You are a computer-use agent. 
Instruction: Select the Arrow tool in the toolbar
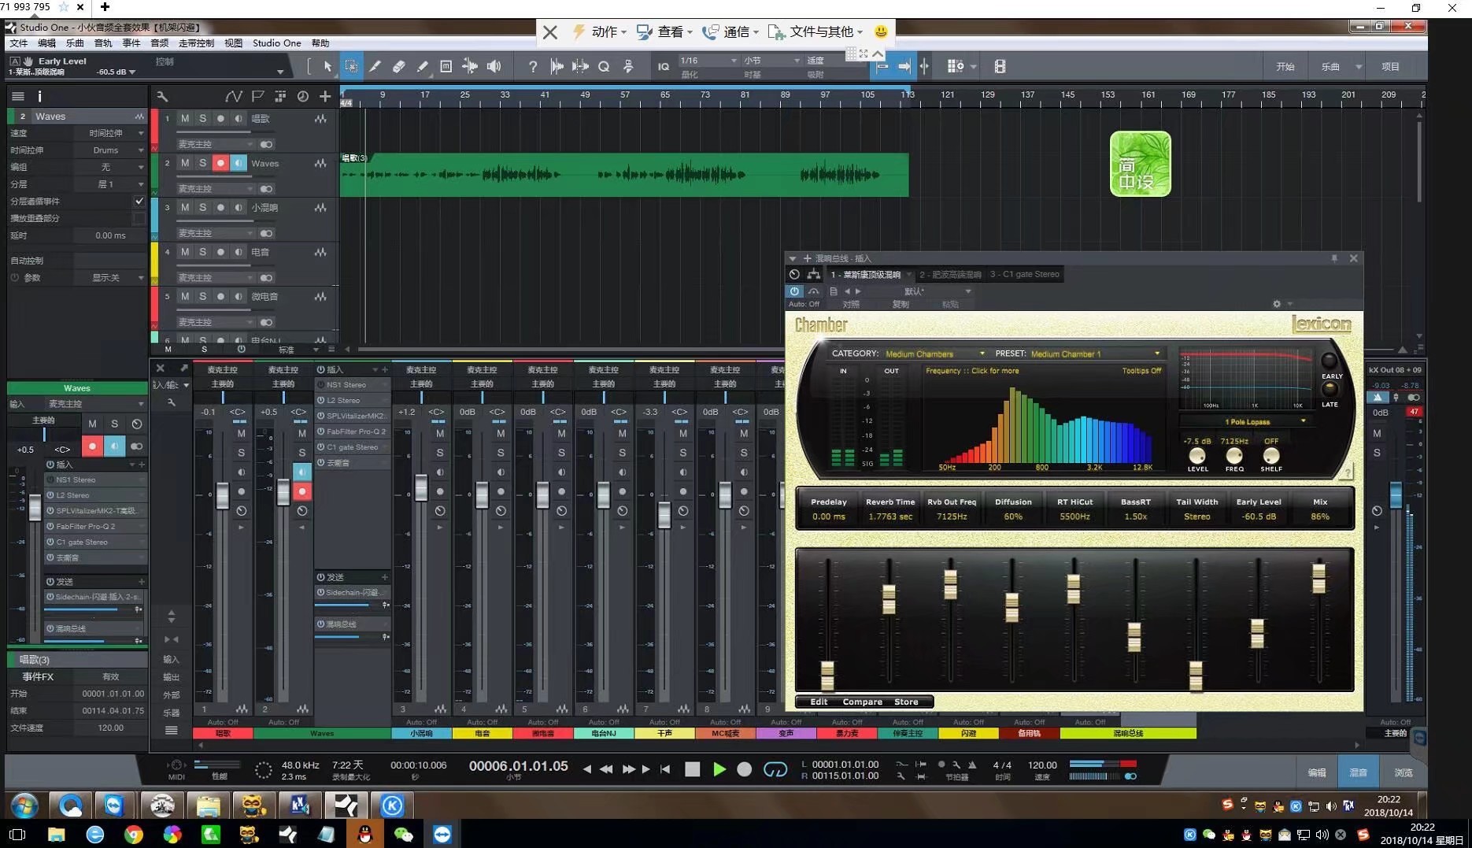pos(327,67)
